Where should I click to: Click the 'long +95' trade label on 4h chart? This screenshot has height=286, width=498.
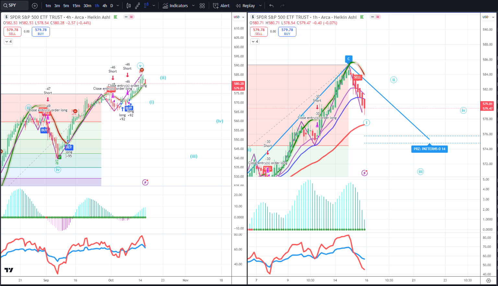coord(69,154)
